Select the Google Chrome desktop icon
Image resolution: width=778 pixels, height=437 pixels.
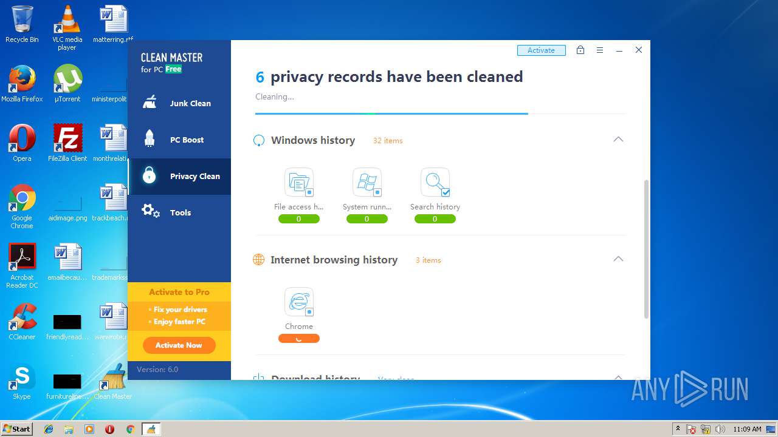22,206
